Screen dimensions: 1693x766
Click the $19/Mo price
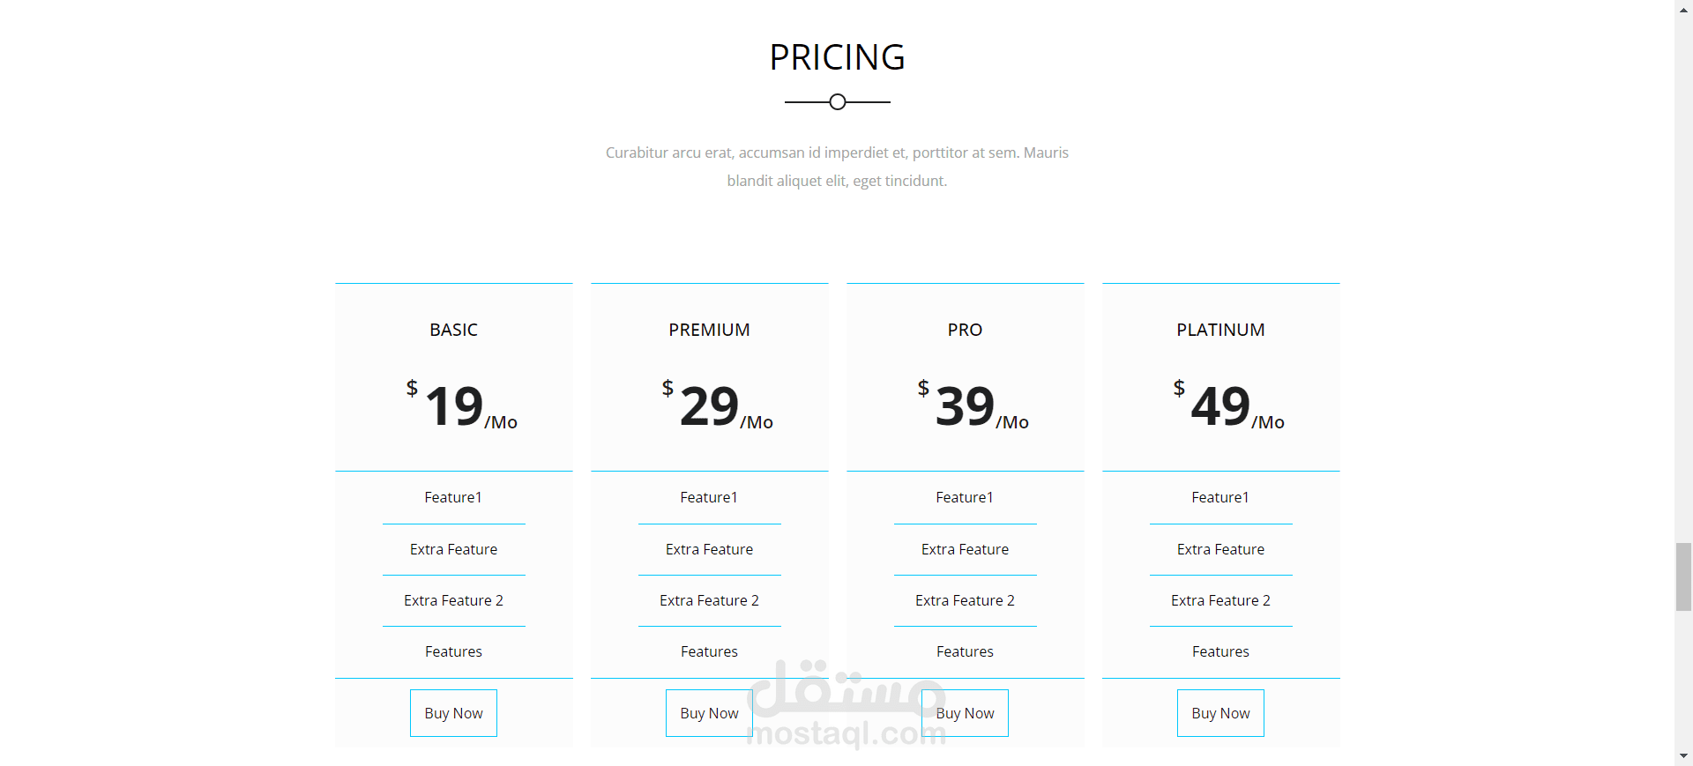[x=461, y=405]
